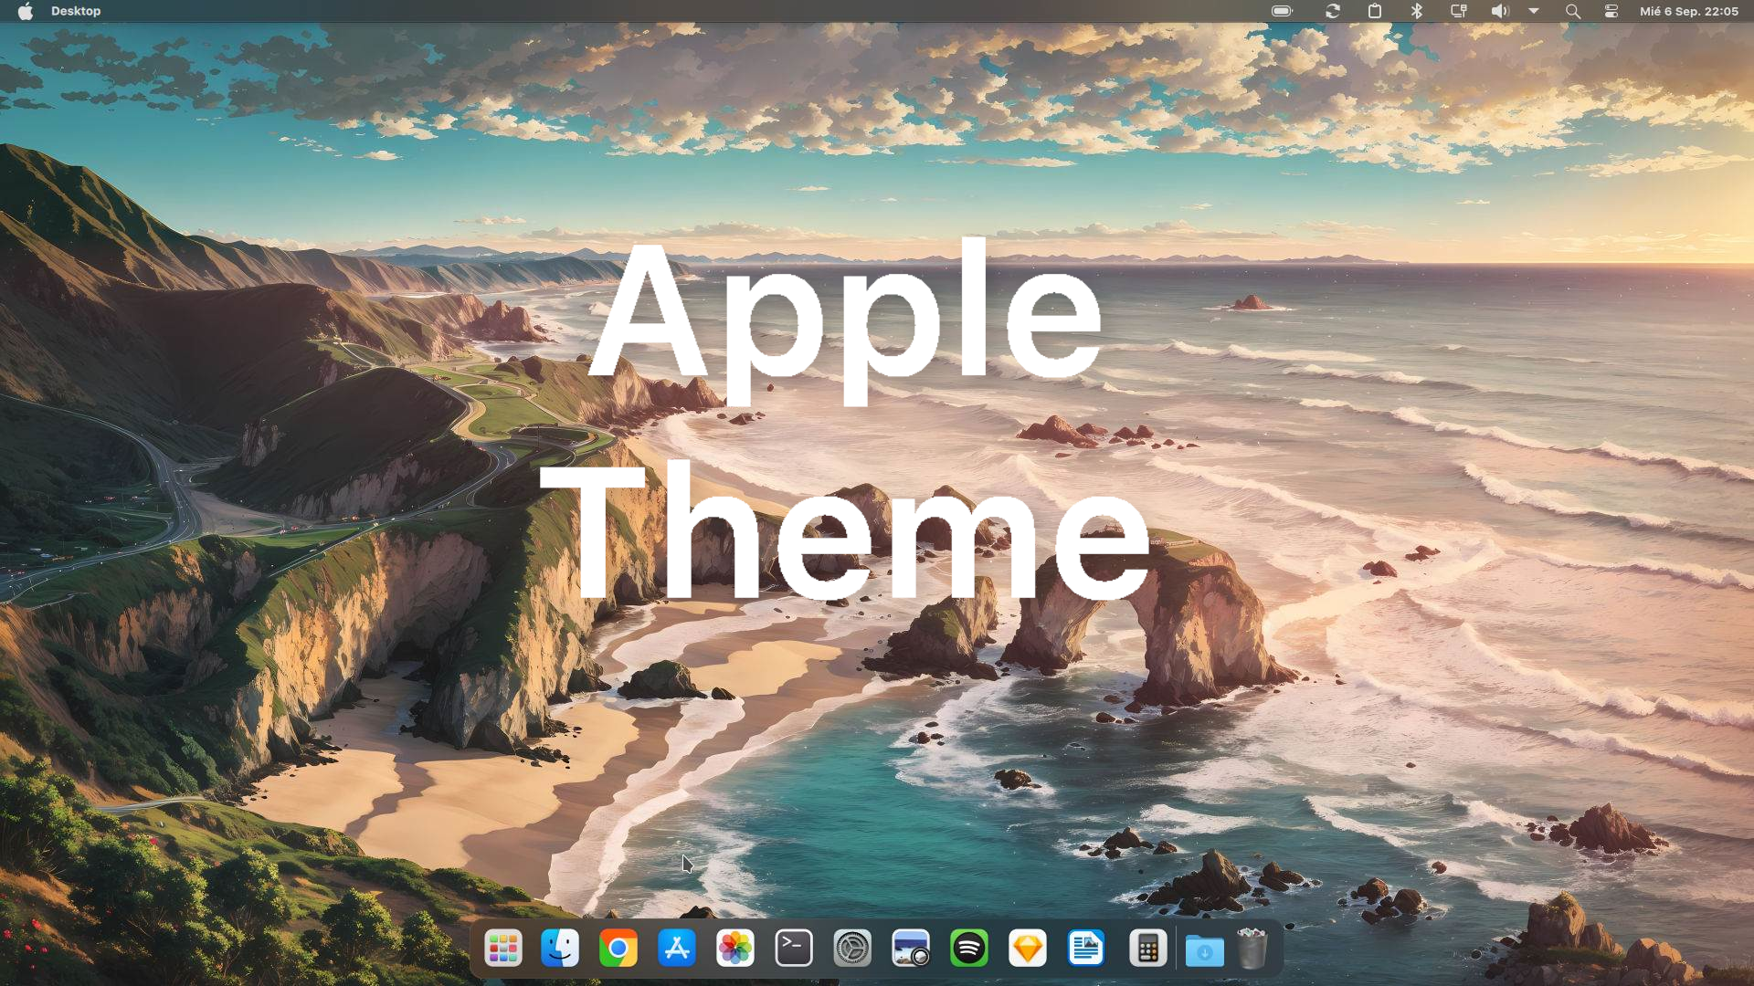The width and height of the screenshot is (1754, 986).
Task: Open the Apple logo menu
Action: (x=26, y=11)
